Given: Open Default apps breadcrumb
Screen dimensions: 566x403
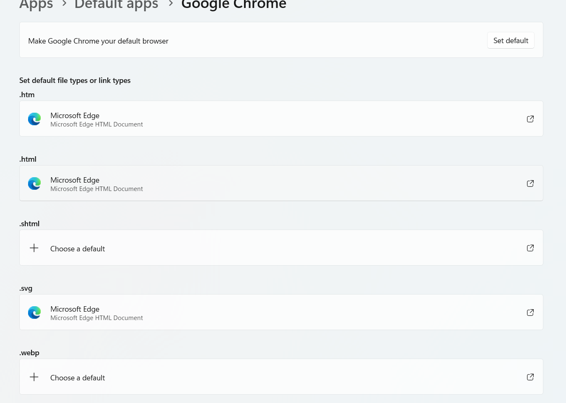Looking at the screenshot, I should point(116,4).
